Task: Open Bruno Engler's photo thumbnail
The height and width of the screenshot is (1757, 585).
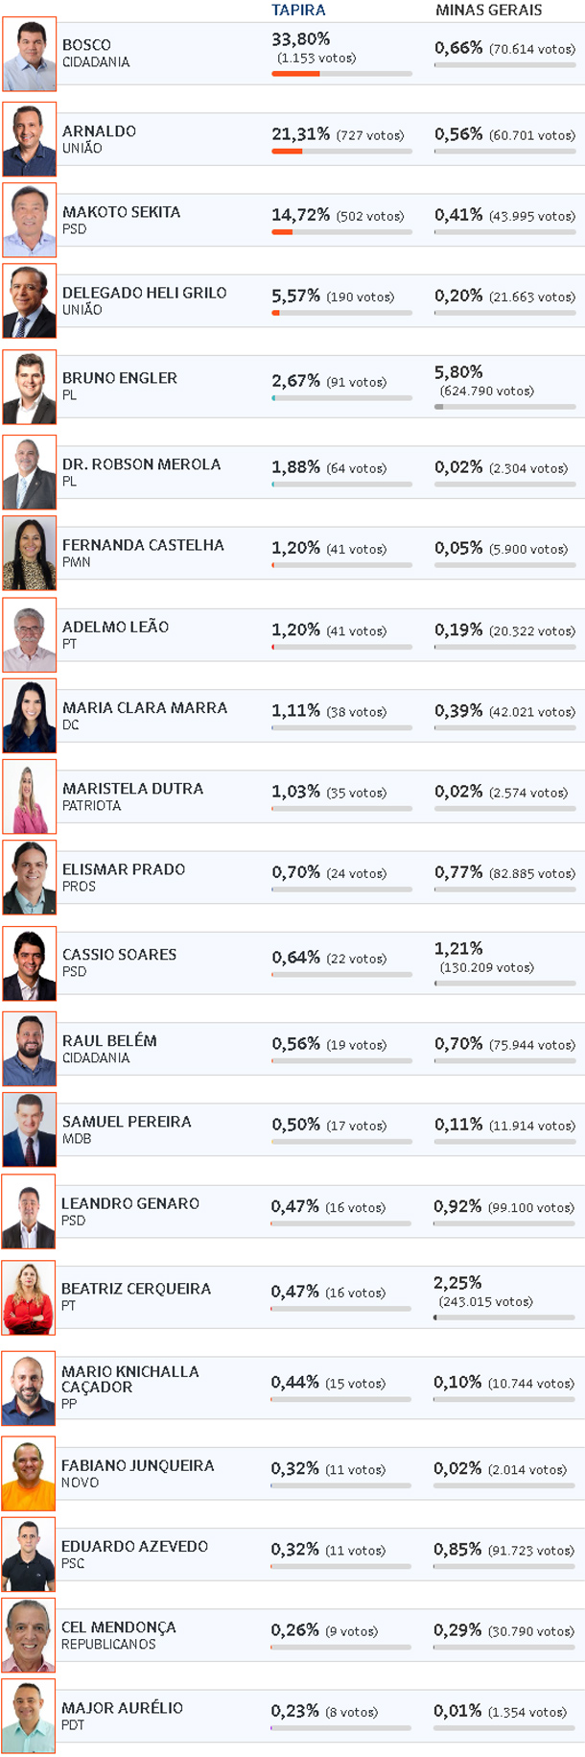Action: [x=30, y=387]
